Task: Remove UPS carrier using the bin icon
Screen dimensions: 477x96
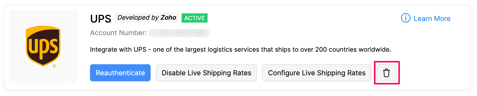Action: pos(386,73)
